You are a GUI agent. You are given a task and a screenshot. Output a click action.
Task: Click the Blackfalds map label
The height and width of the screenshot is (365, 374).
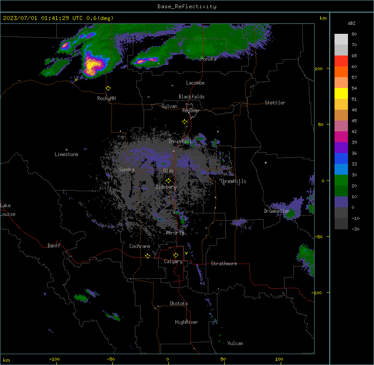(x=191, y=97)
